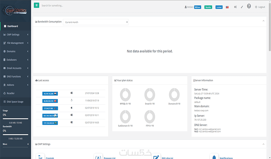Screen dimensions: 271x159
Task: Click the Email Accounts envelope icon
Action: 4,68
